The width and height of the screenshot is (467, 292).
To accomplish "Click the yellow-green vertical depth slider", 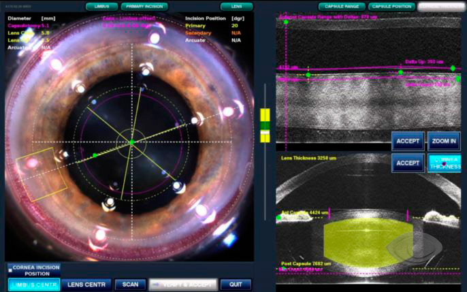I will point(265,125).
